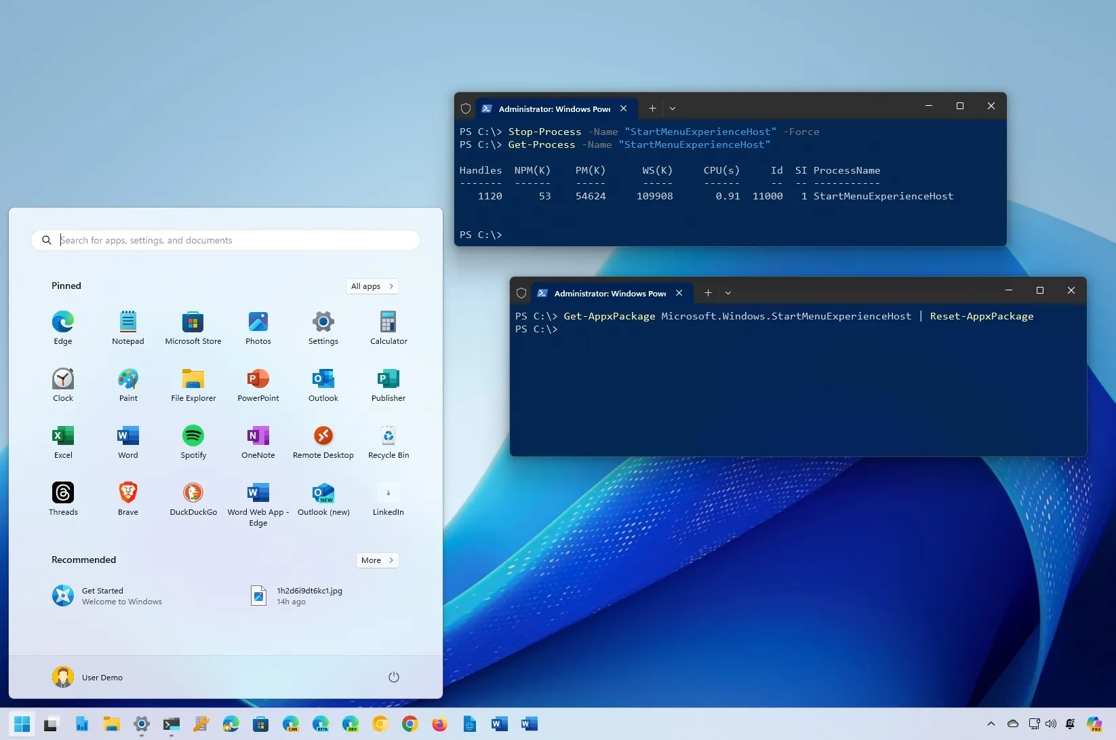Click the Power button in Start menu
1116x740 pixels.
[394, 677]
